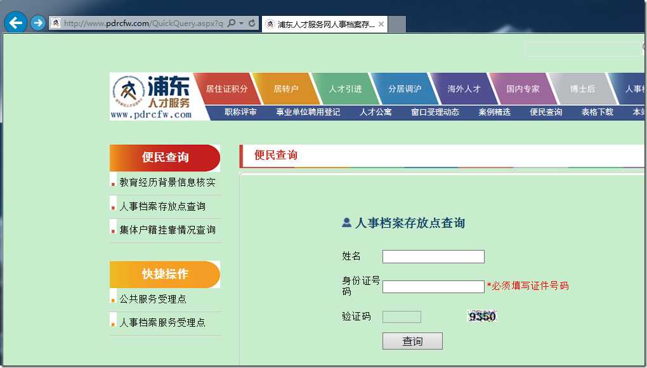Viewport: 647px width, 368px height.
Task: Click the search magnifier in the address bar
Action: (x=232, y=23)
